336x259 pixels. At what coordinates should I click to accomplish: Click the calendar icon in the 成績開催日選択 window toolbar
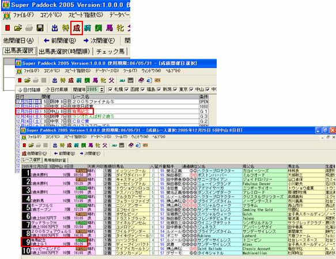point(130,80)
